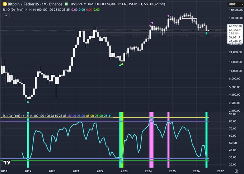
Task: Click the +1,729.30 (+2.95%) change value
Action: pyautogui.click(x=152, y=4)
